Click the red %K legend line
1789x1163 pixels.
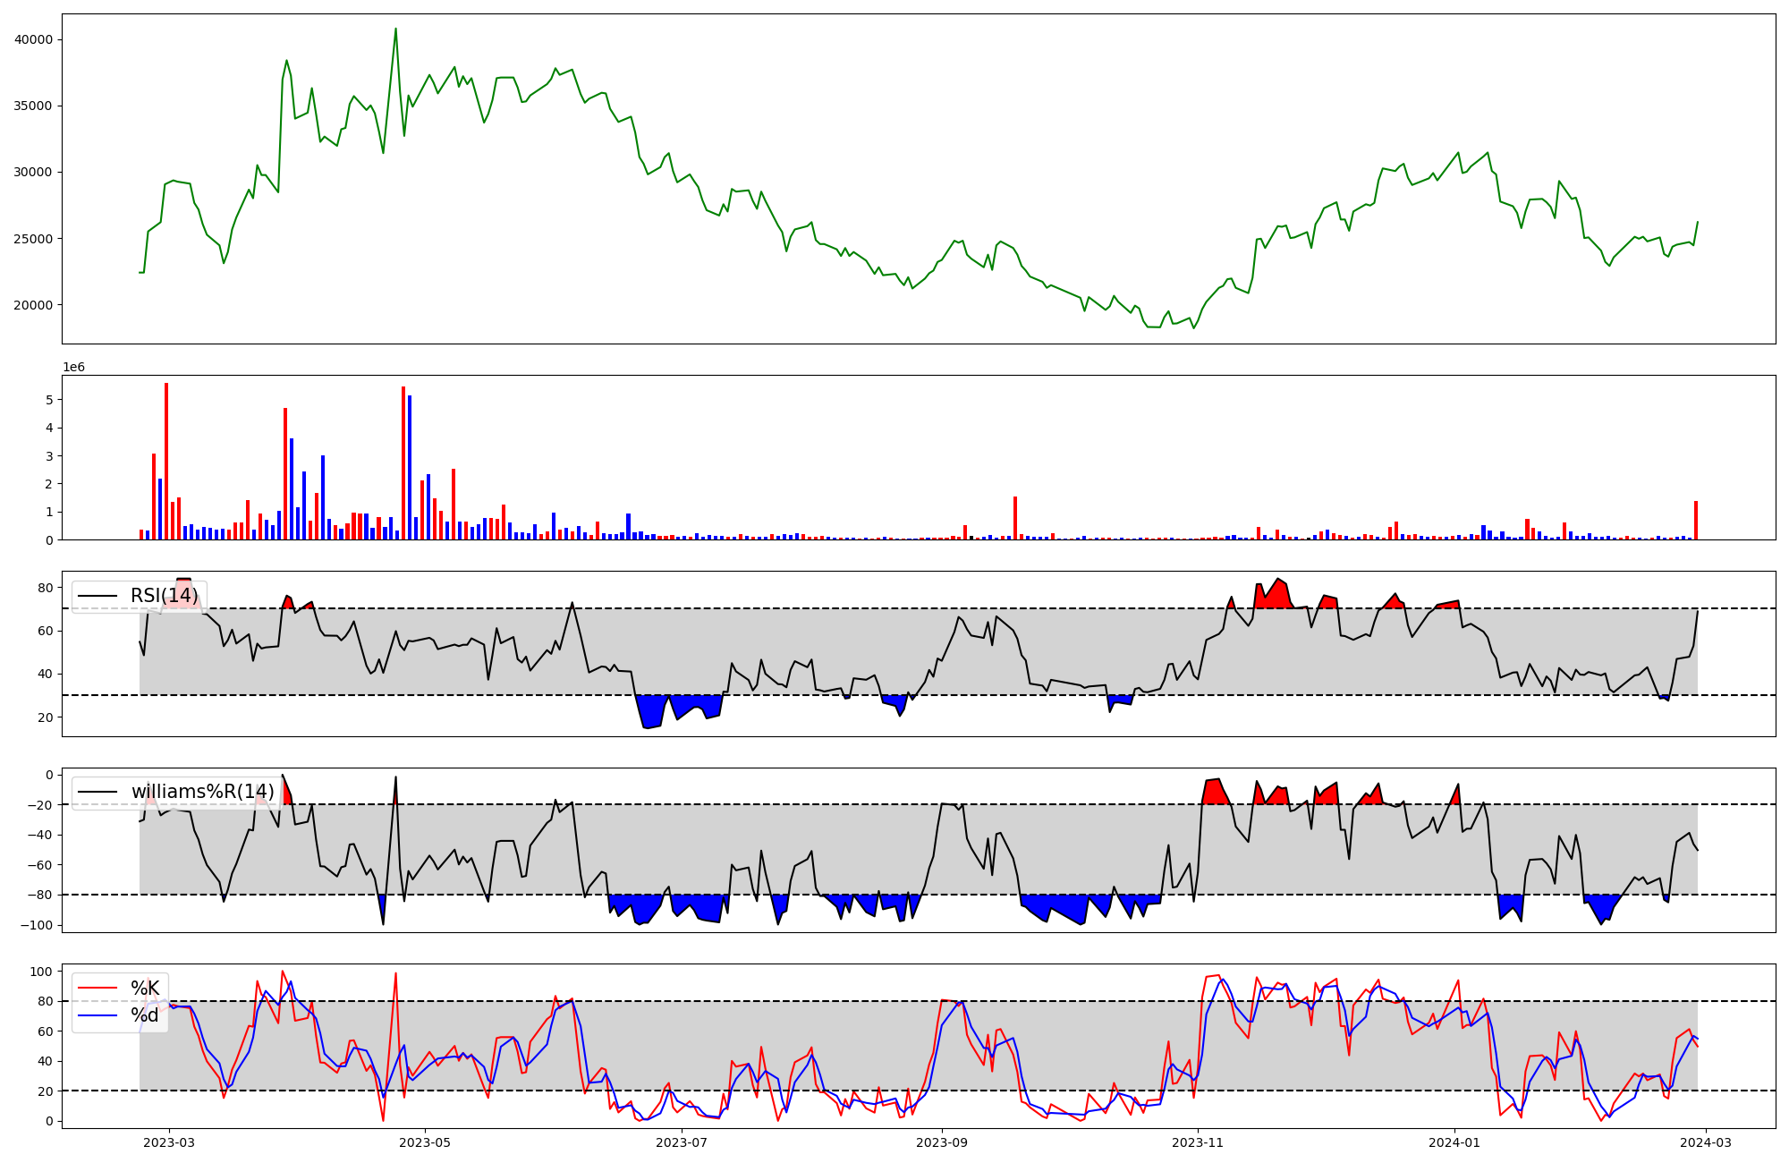[98, 988]
